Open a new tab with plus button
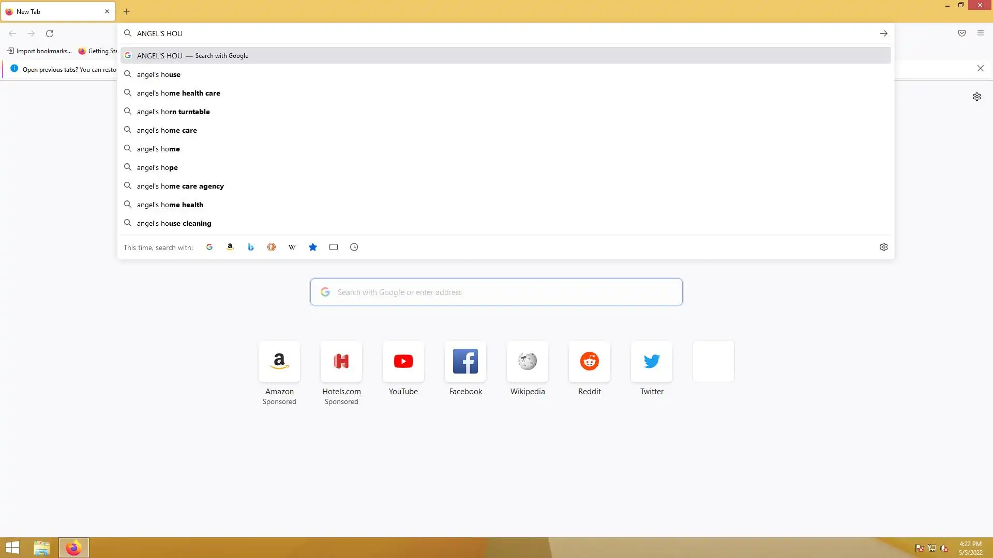This screenshot has width=993, height=558. tap(127, 11)
